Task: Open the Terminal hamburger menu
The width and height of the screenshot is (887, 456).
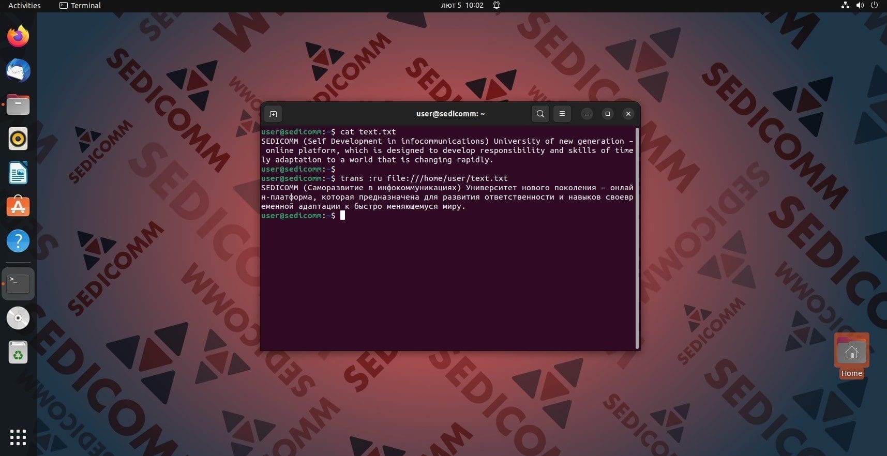Action: 562,114
